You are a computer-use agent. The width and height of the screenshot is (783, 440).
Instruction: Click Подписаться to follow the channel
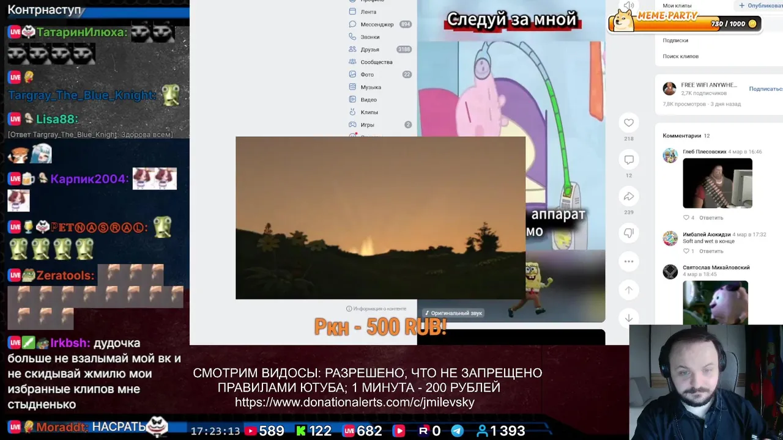(766, 89)
